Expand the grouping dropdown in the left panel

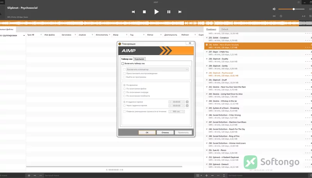pyautogui.click(x=24, y=36)
